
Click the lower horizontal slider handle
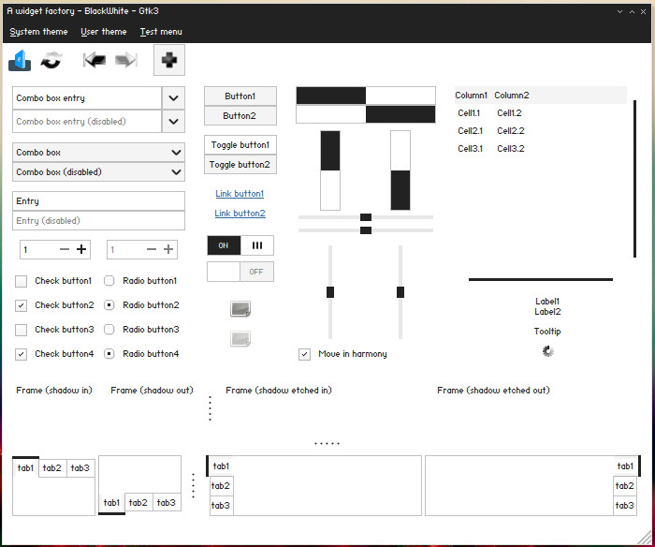(366, 230)
